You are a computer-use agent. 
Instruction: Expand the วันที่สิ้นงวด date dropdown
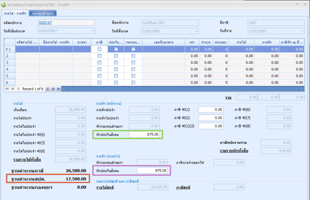point(196,31)
